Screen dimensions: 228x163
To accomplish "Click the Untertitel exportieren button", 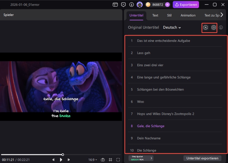I will (x=202, y=158).
